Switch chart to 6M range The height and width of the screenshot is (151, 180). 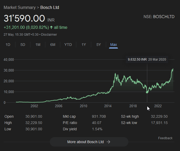tap(53, 45)
